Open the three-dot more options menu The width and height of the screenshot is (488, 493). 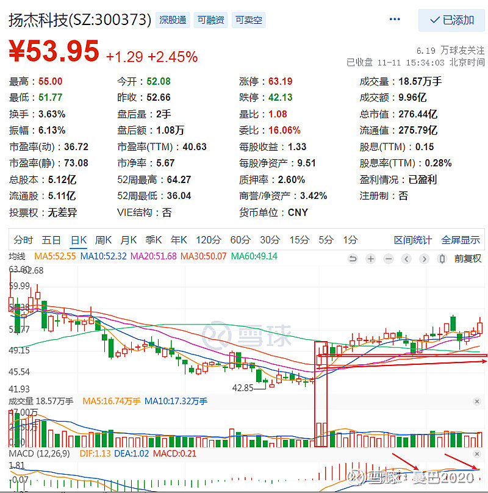[395, 20]
